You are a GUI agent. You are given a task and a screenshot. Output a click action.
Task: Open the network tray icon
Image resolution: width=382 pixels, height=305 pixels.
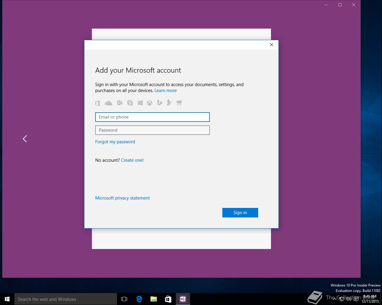(341, 299)
